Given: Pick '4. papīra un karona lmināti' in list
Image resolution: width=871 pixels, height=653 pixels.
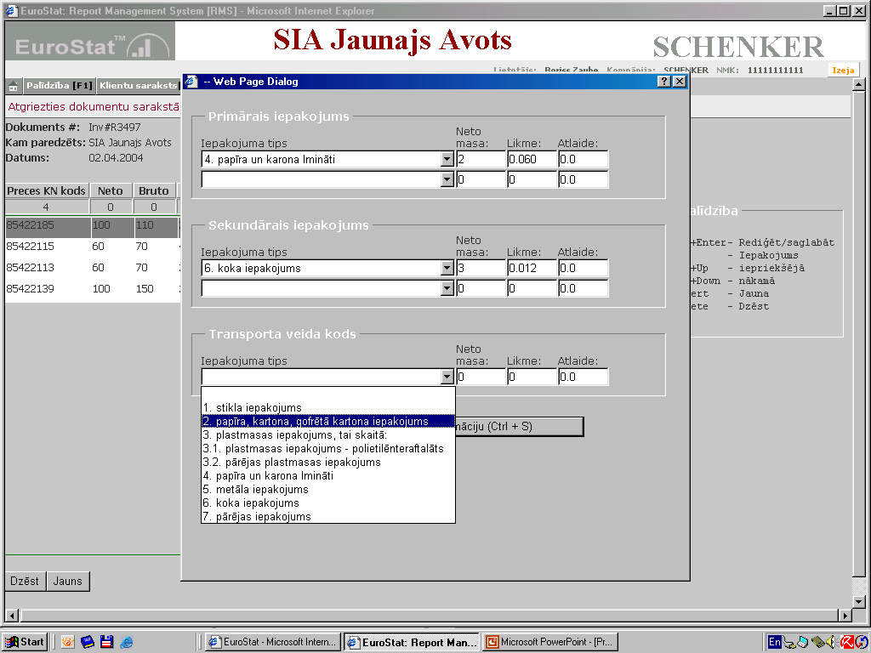Looking at the screenshot, I should [328, 476].
